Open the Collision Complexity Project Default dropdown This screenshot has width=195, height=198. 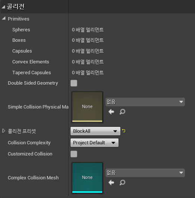point(94,143)
